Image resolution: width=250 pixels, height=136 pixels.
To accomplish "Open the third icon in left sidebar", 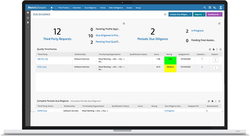I will [28, 23].
